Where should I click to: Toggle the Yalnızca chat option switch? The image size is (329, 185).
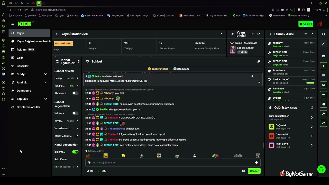pos(75,113)
